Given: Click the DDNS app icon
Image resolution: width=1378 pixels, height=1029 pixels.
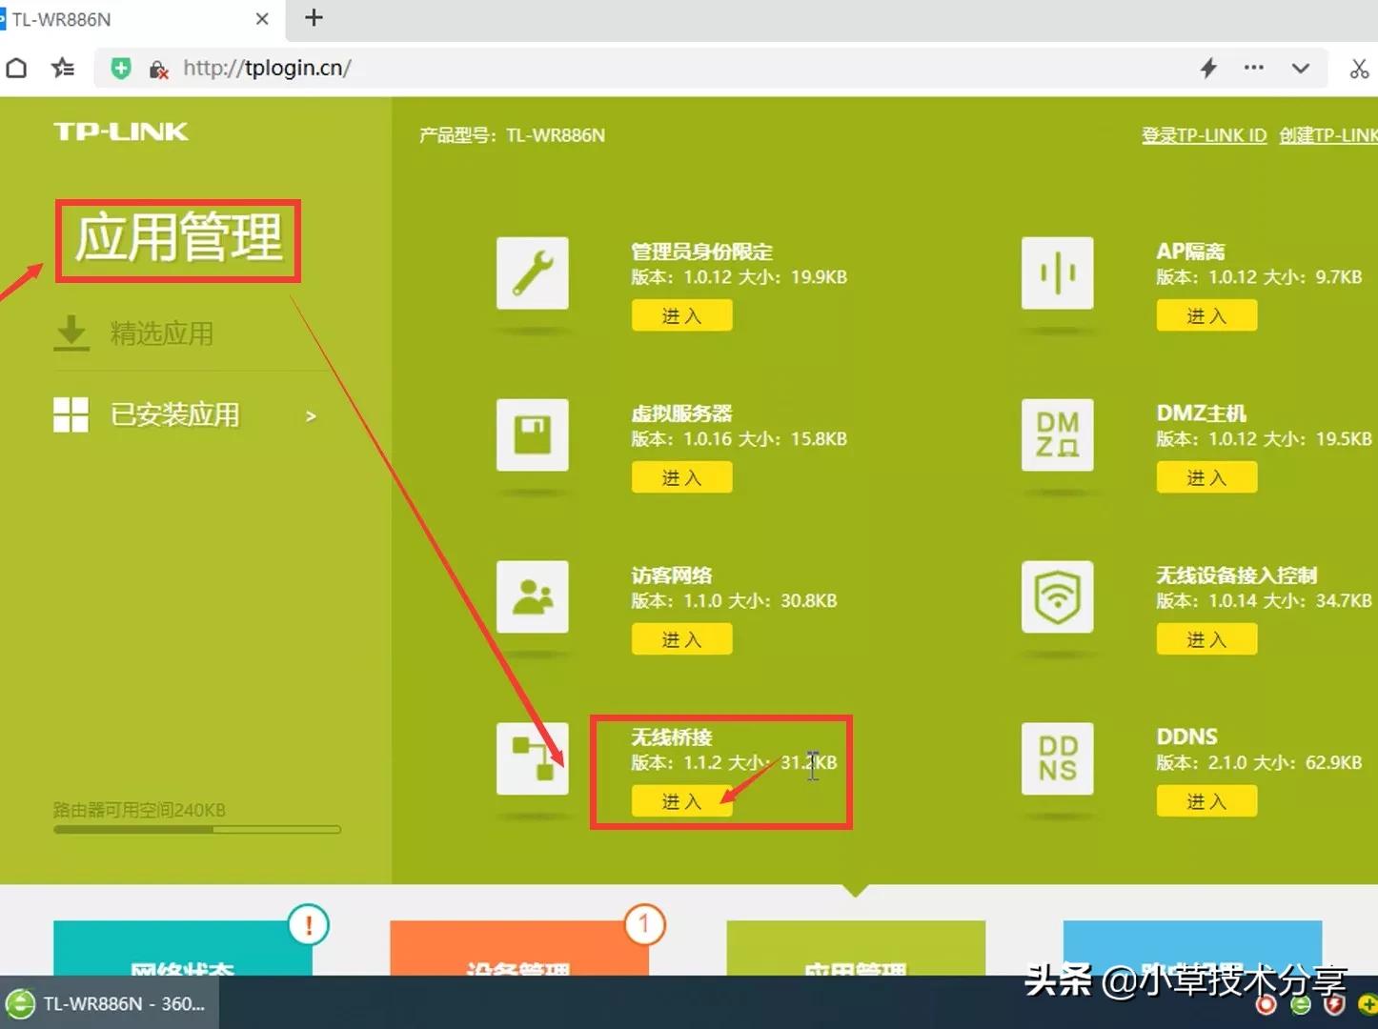Looking at the screenshot, I should pyautogui.click(x=1057, y=759).
